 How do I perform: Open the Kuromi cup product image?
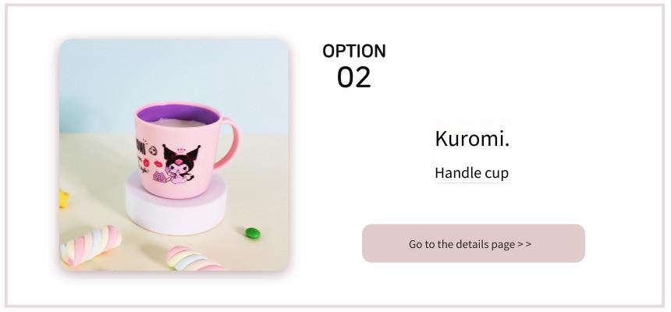pos(174,154)
